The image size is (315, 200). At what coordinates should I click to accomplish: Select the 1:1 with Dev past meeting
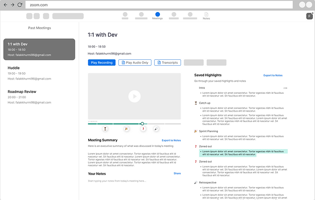[x=39, y=49]
